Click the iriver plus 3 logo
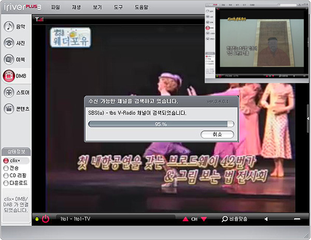Screen dimensions: 311x240 coord(22,7)
